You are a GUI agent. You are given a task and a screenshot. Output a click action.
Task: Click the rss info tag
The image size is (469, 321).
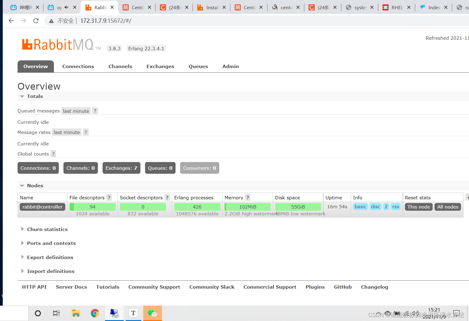(396, 207)
